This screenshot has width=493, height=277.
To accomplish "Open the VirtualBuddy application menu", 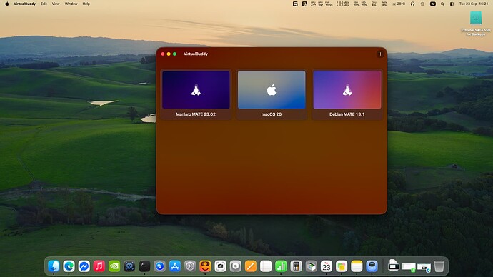I will (x=24, y=4).
